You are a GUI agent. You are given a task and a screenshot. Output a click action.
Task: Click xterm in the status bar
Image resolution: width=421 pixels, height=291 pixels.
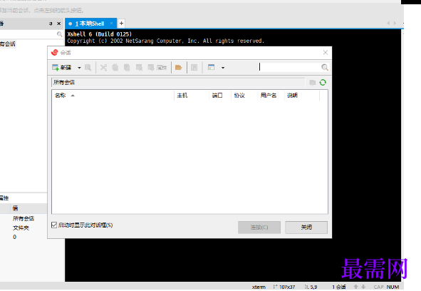click(259, 287)
